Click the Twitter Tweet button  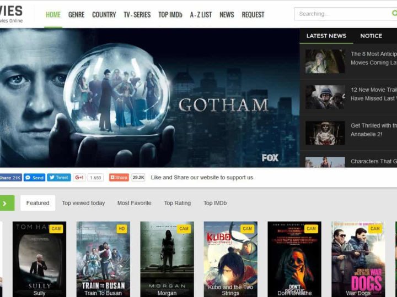[x=59, y=178]
